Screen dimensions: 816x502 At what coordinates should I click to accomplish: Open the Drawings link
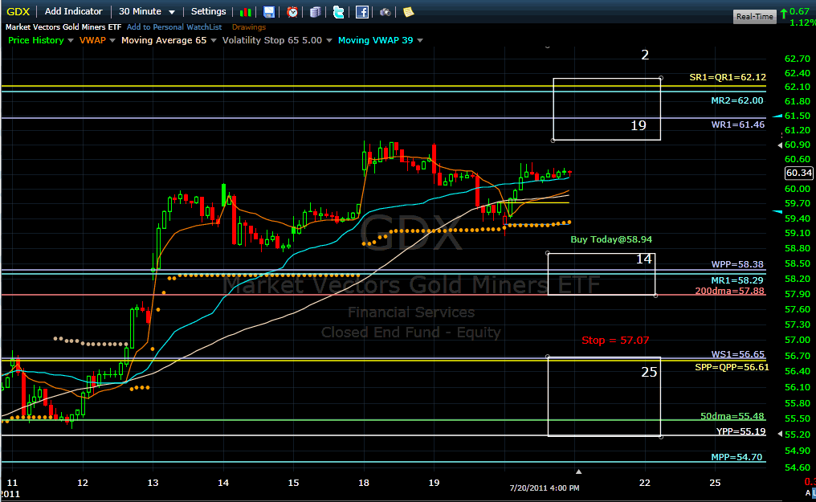(x=249, y=27)
